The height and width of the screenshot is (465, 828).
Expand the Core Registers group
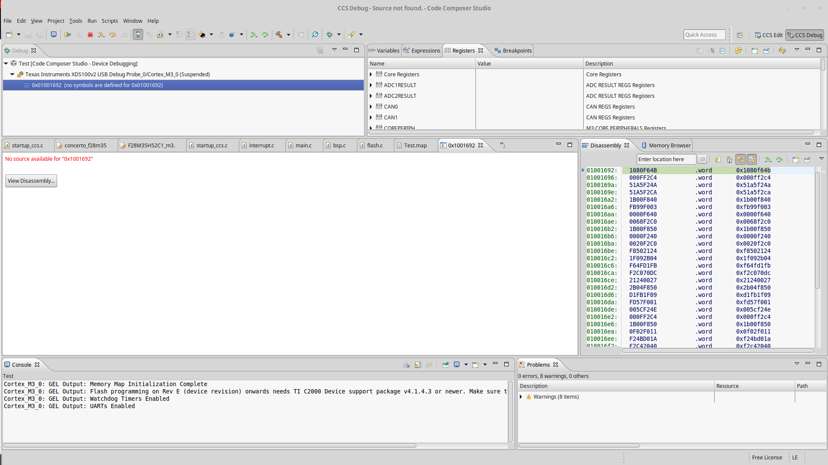tap(371, 75)
